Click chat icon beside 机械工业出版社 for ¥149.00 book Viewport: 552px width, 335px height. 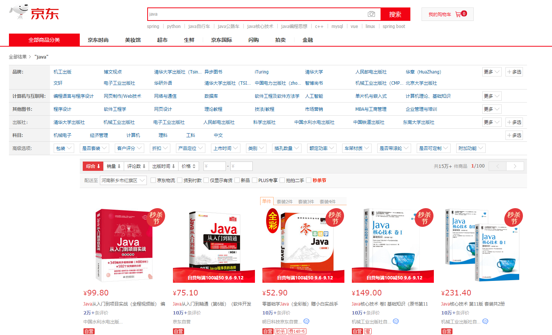pyautogui.click(x=396, y=321)
